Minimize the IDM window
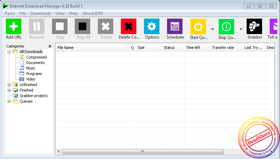 click(248, 6)
